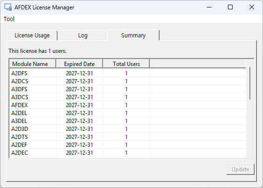Click expired date in the A2DEC row
The image size is (263, 188).
click(80, 153)
